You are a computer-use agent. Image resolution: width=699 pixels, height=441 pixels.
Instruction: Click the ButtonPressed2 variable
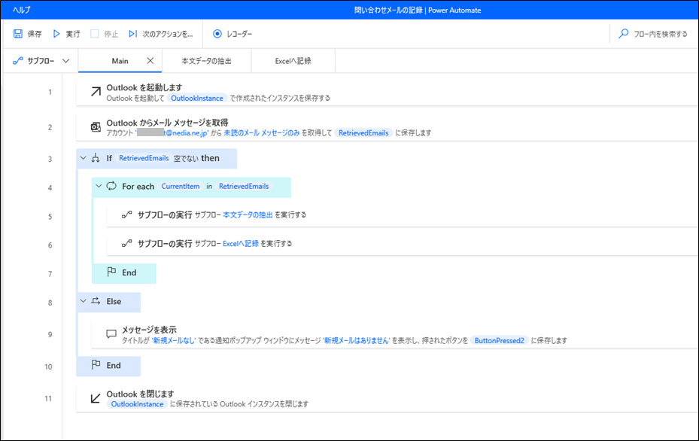pyautogui.click(x=500, y=341)
